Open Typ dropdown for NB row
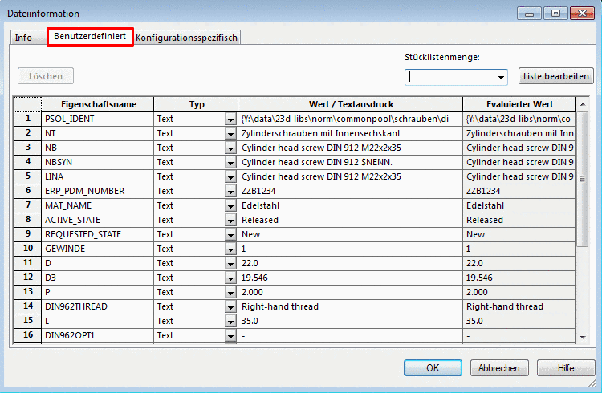 click(x=230, y=148)
